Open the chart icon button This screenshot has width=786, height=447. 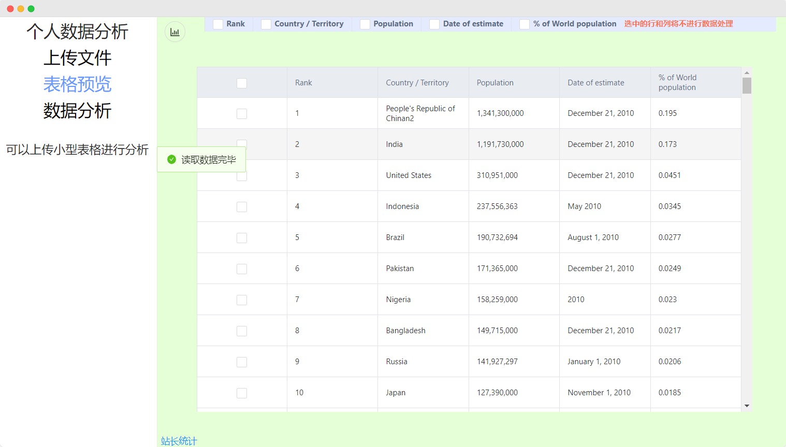pos(175,32)
